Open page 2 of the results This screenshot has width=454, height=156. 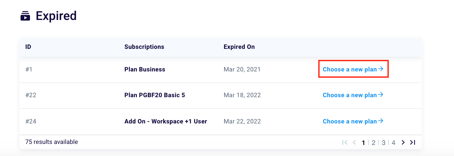(x=373, y=143)
